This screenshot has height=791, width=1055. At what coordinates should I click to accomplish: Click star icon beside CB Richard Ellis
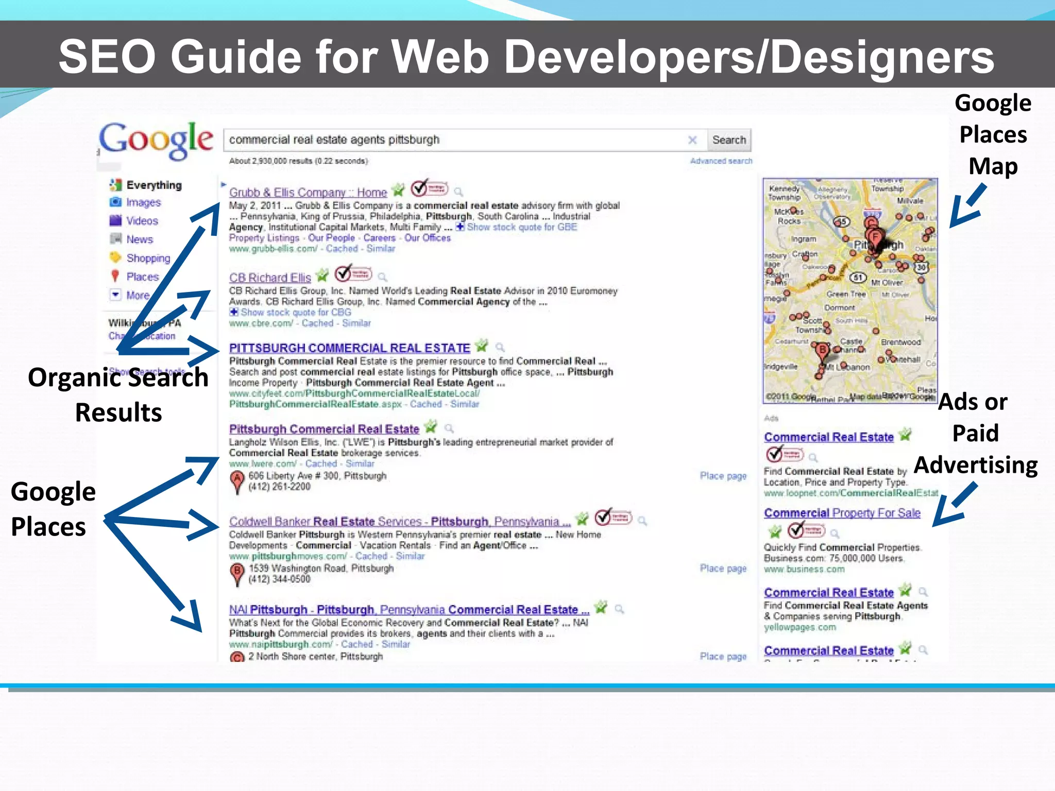pos(322,276)
